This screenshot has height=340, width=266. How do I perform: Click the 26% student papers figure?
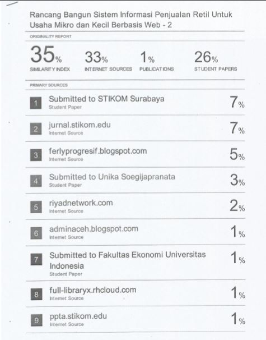coord(206,57)
